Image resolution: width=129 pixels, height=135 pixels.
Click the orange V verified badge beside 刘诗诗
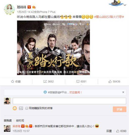29,7
